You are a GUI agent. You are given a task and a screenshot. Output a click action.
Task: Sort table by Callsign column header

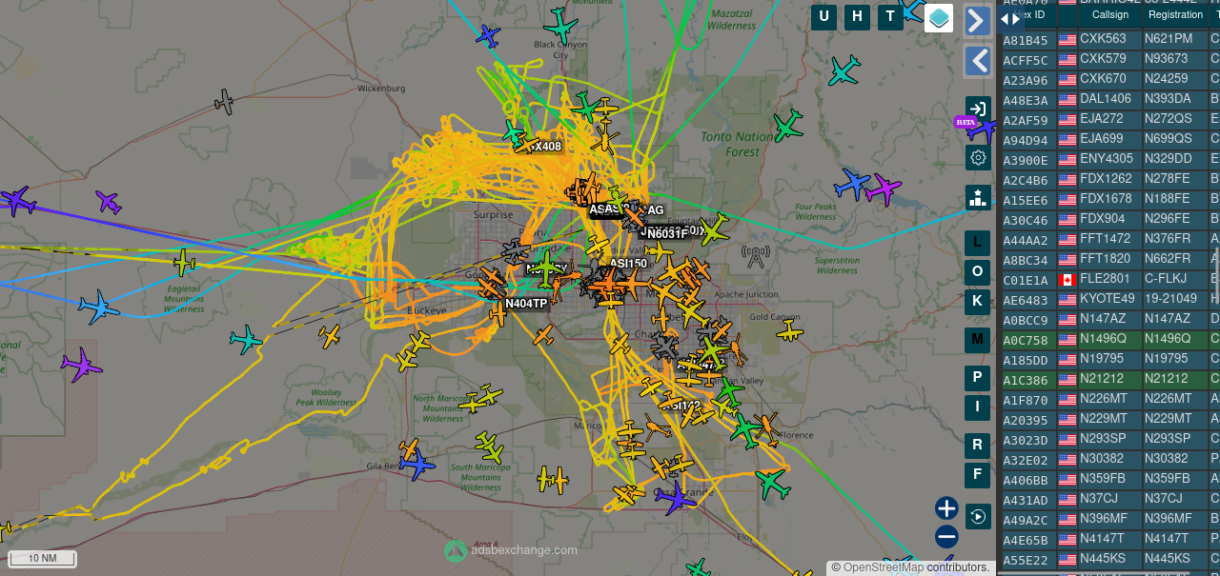(1110, 15)
